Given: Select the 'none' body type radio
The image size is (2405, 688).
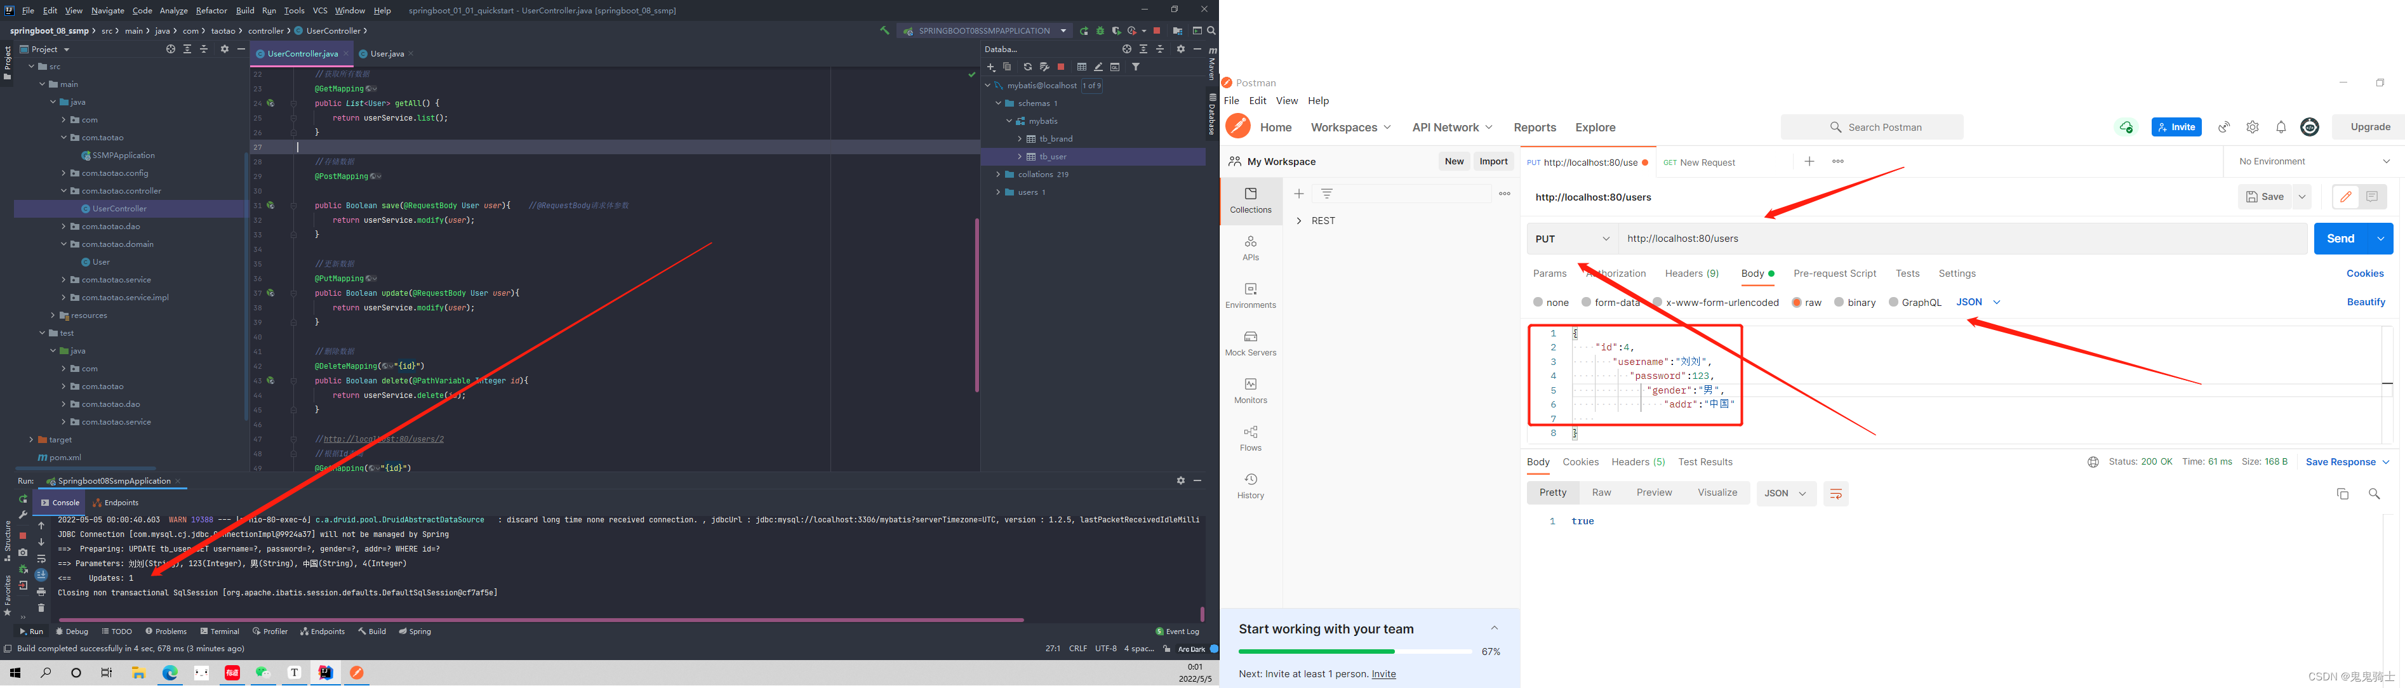Looking at the screenshot, I should 1538,303.
